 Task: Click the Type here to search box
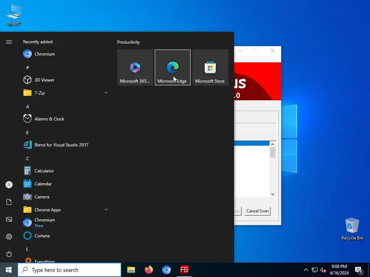(x=69, y=270)
